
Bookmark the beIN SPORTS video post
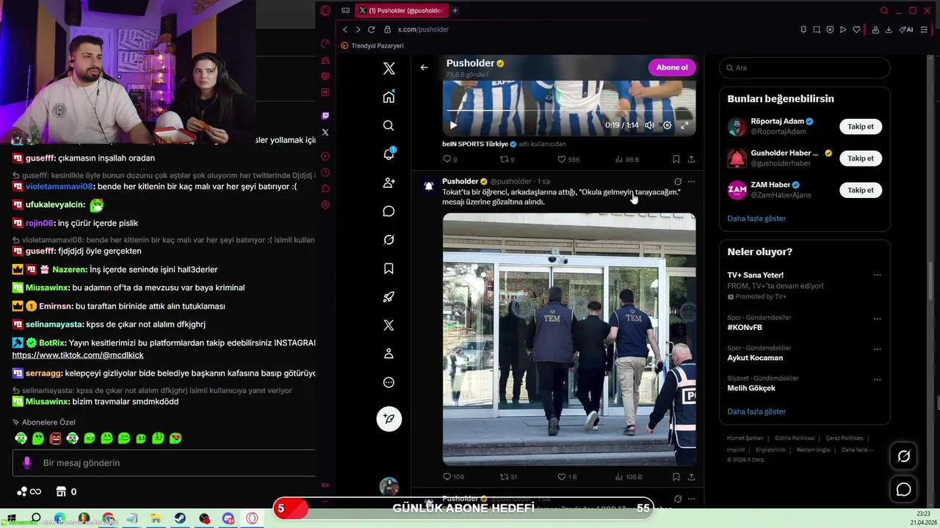tap(676, 159)
